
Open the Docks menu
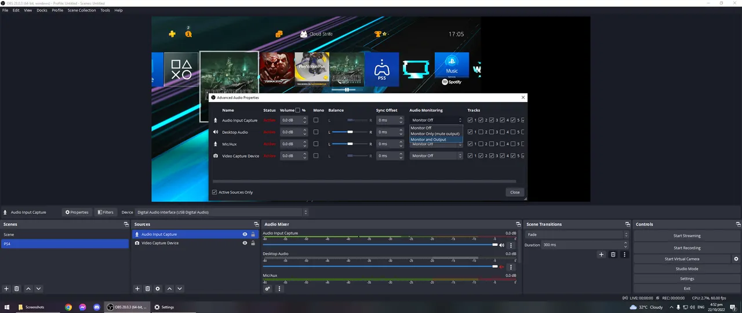pos(42,10)
